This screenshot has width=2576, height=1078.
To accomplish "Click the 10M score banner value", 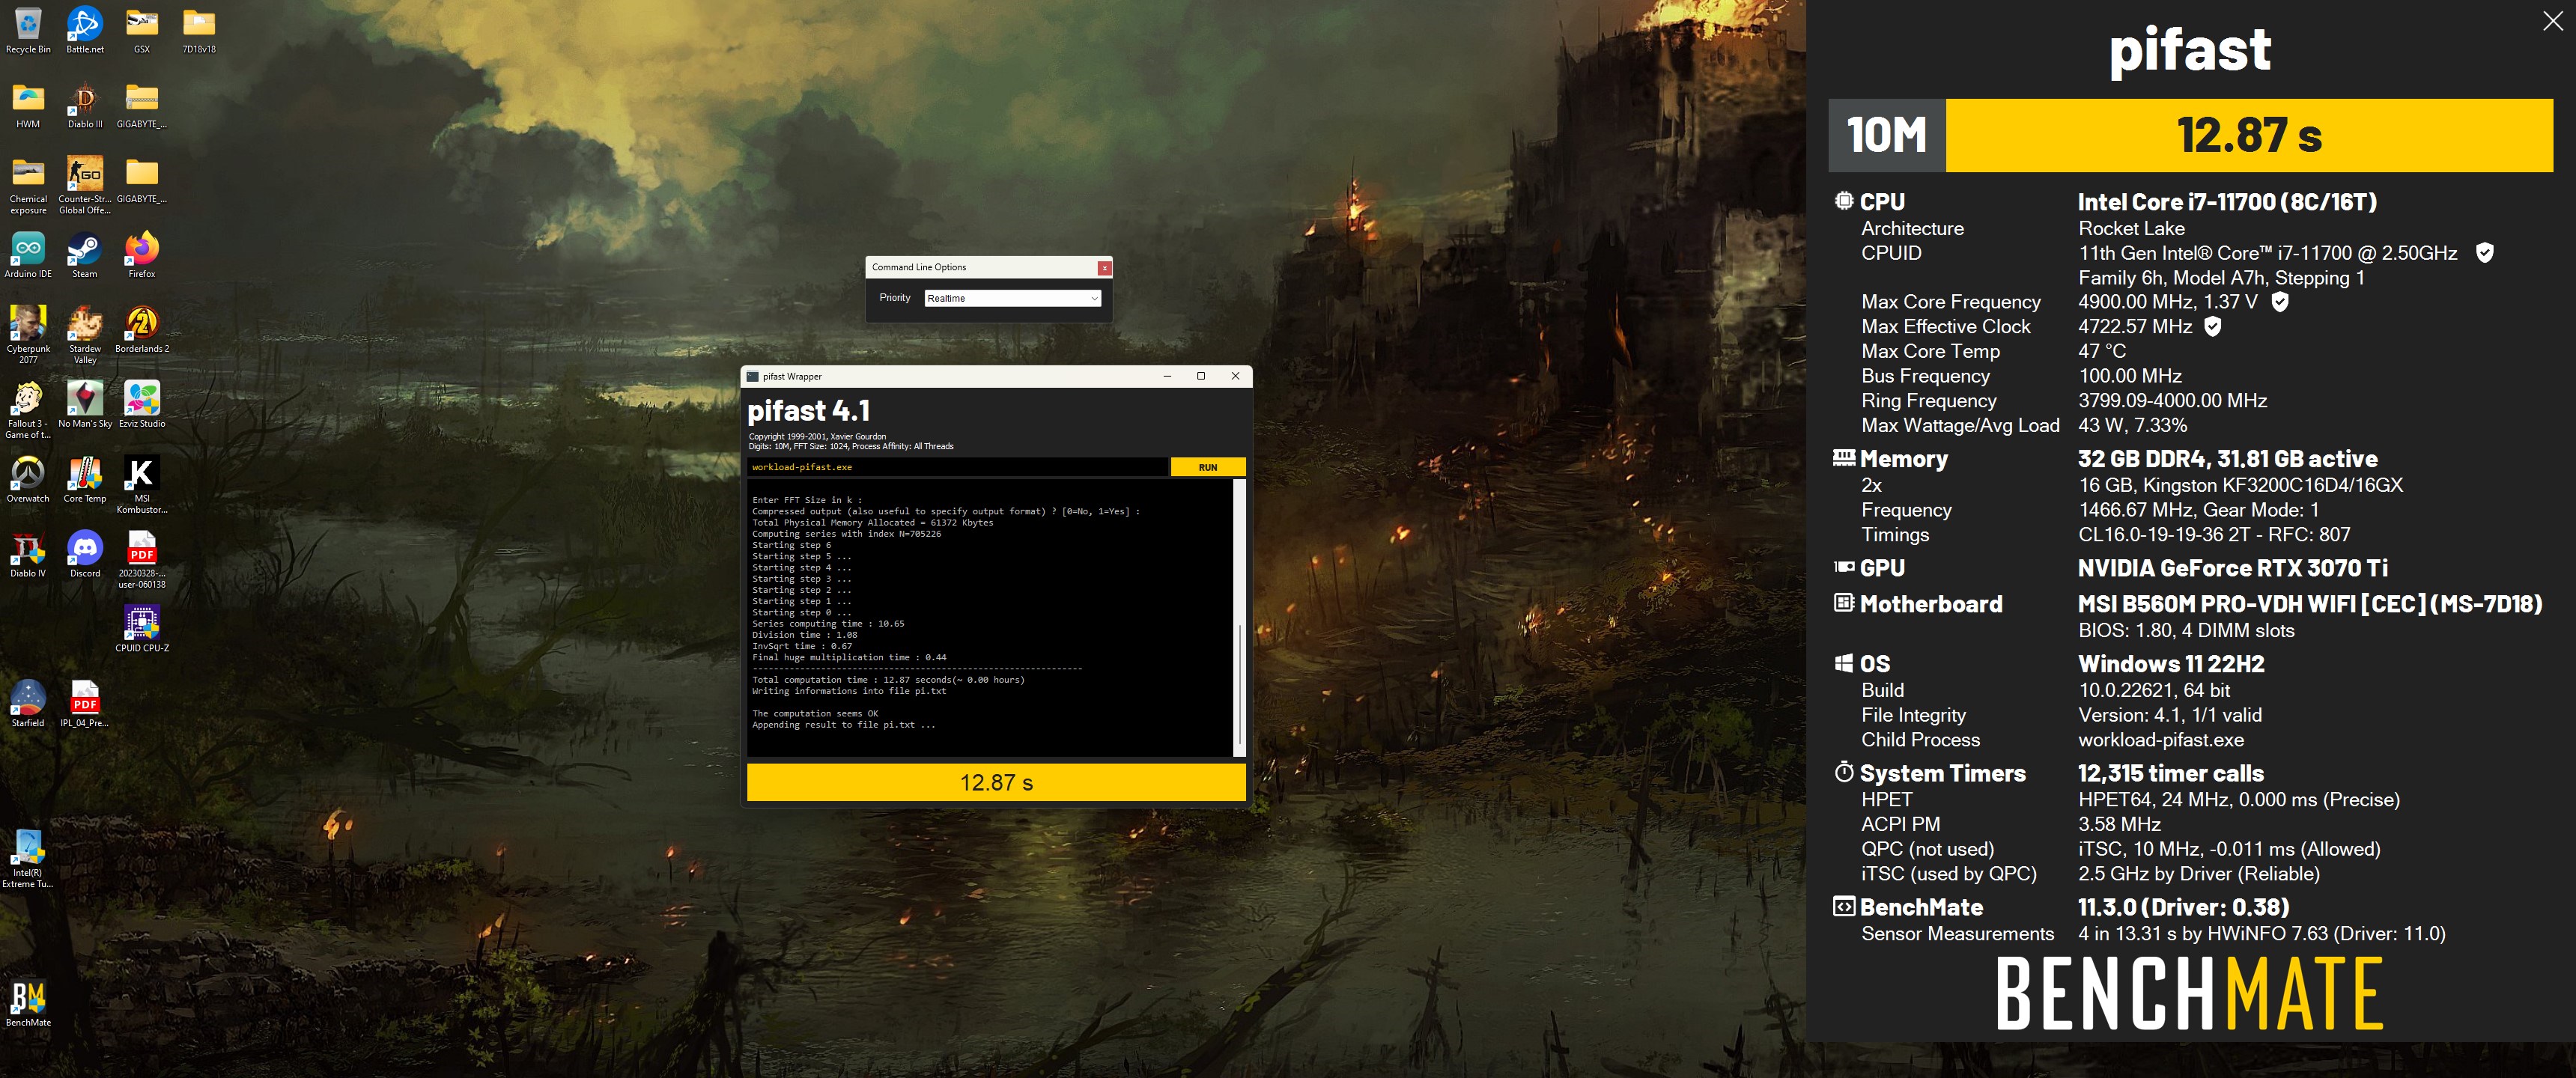I will [x=2249, y=135].
